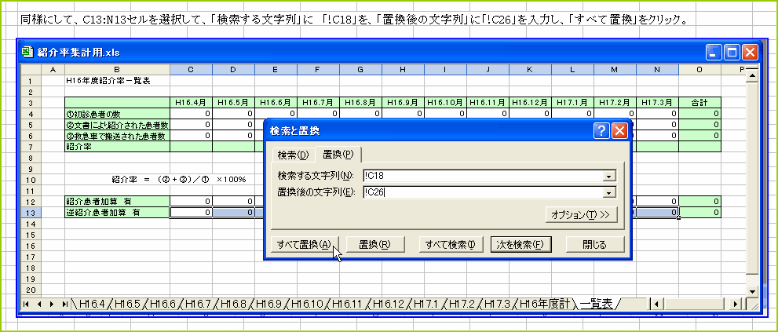Click horizontal scrollbar right arrow
Viewport: 778px width, 332px height.
pyautogui.click(x=735, y=304)
